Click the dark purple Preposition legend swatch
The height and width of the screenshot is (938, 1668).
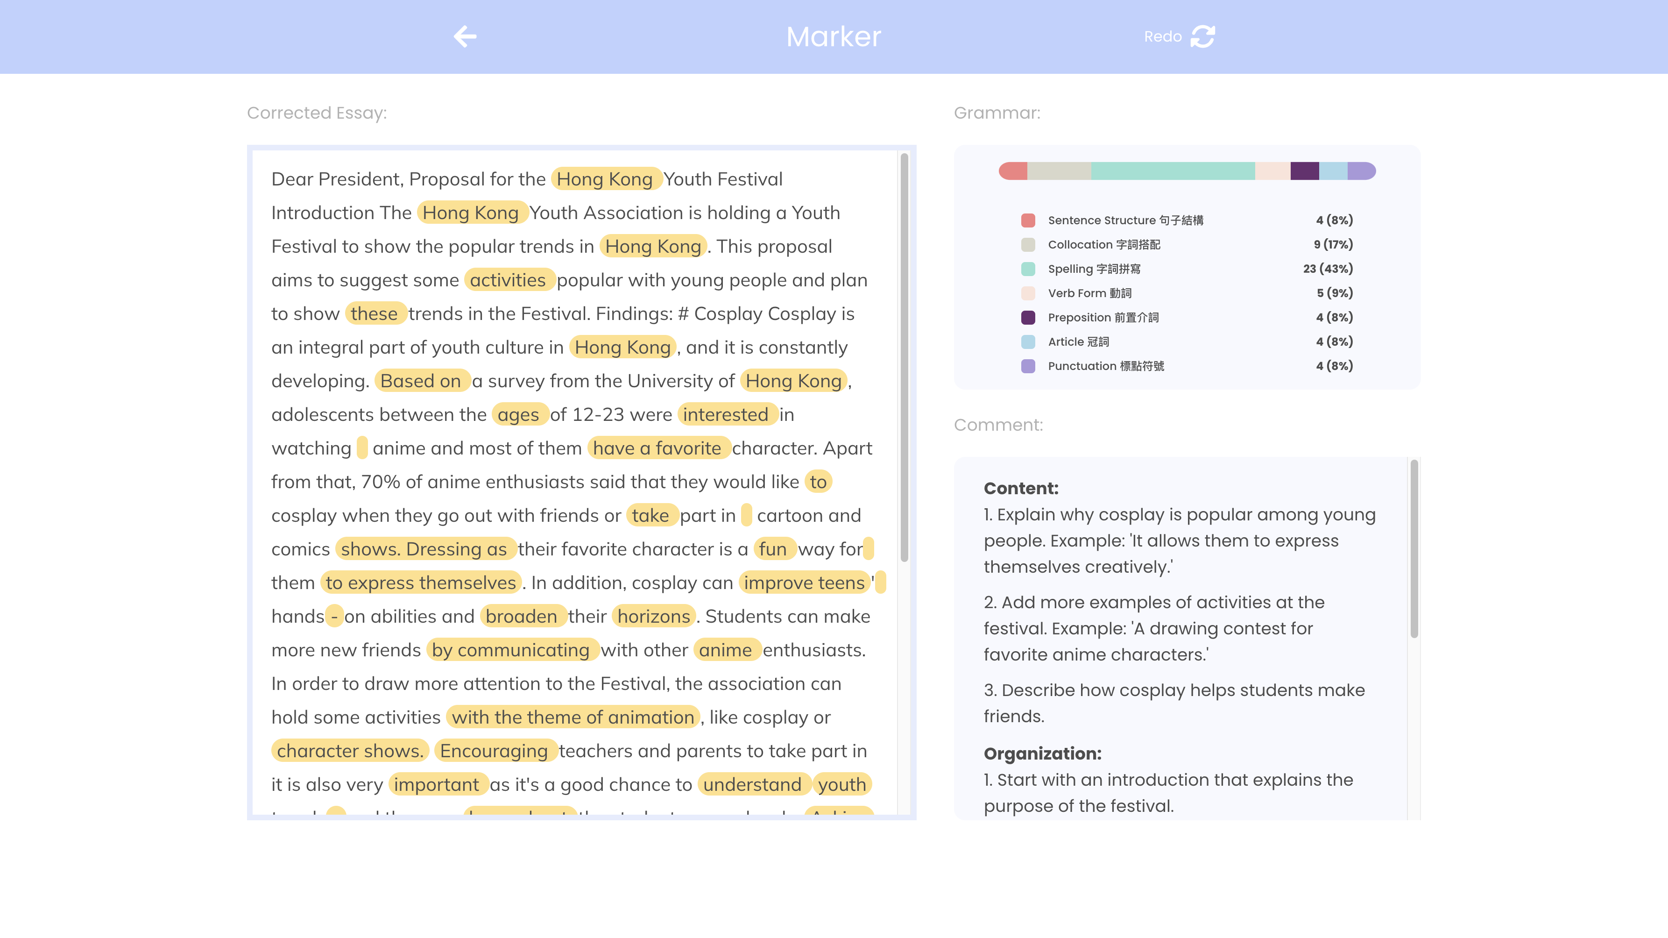pyautogui.click(x=1028, y=318)
